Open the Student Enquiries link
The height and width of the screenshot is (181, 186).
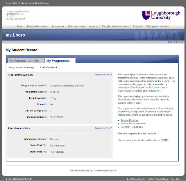[x=130, y=121]
